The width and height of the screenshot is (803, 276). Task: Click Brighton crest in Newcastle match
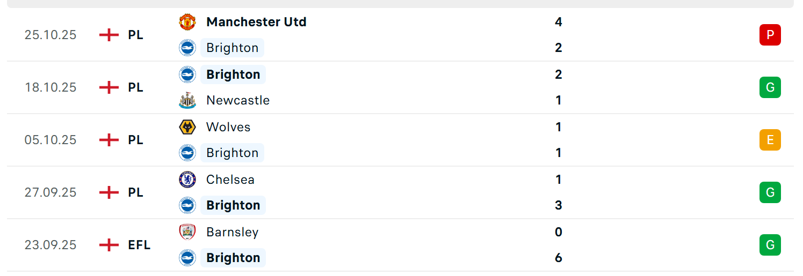tap(187, 74)
